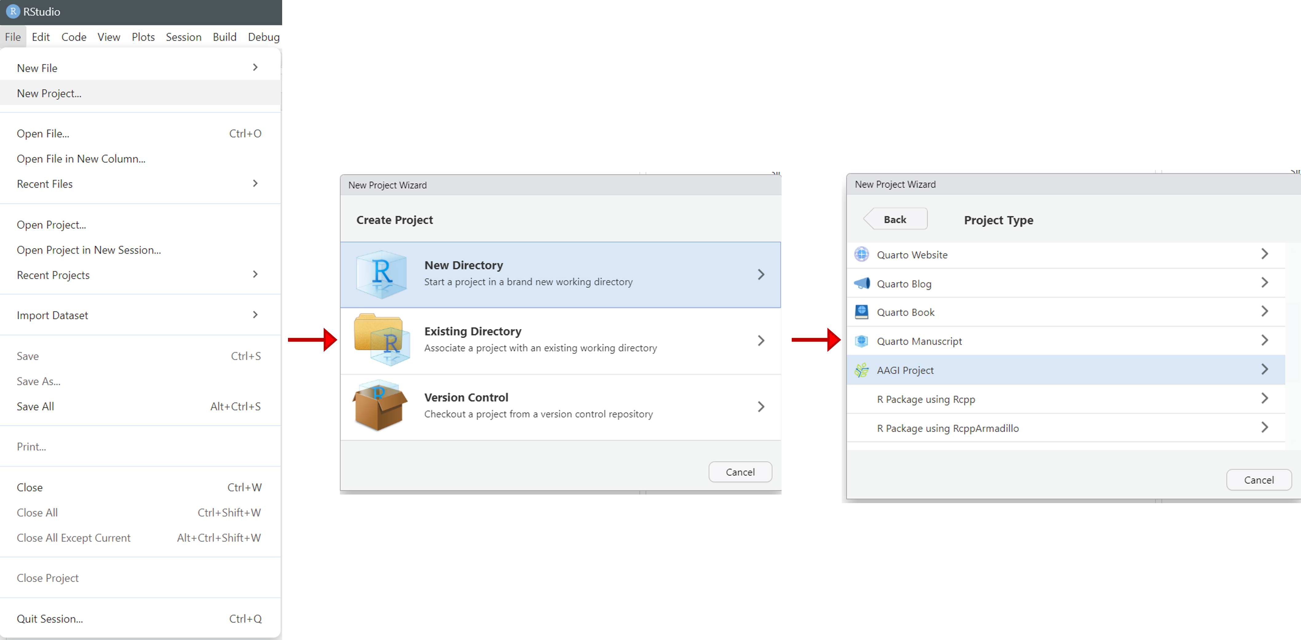Click the Quarto Website globe icon
1301x640 pixels.
(861, 254)
